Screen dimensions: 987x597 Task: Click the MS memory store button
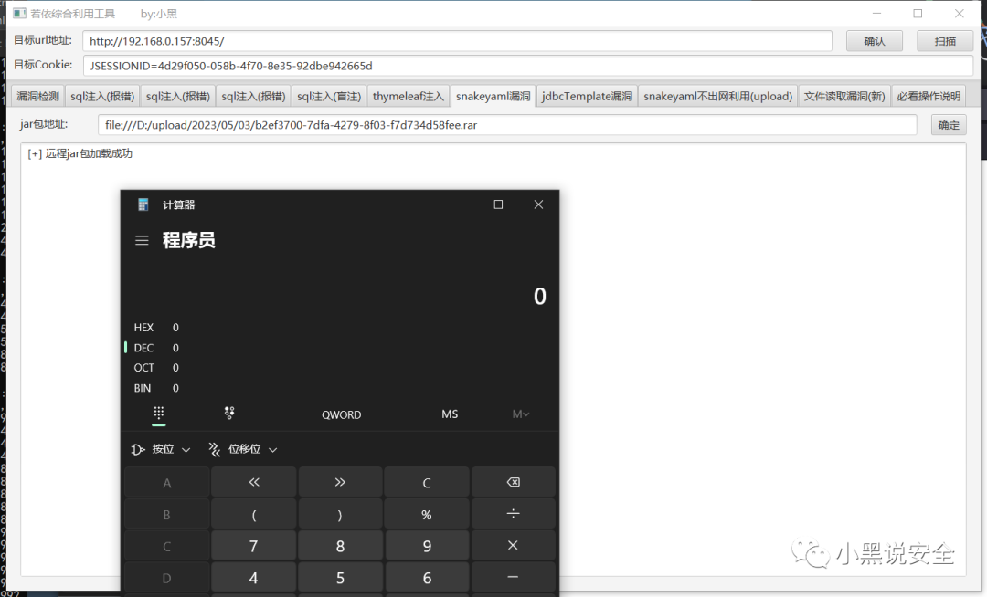point(450,414)
